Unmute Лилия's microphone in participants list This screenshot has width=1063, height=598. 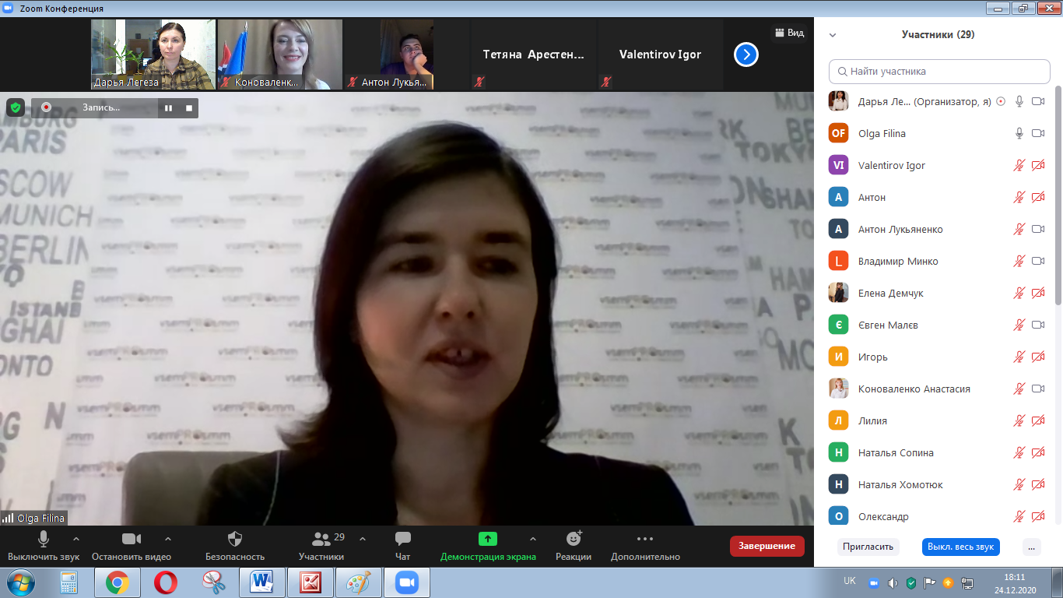tap(1019, 420)
